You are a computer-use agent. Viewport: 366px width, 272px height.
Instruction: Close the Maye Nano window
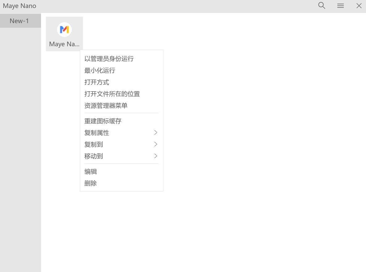(x=359, y=6)
